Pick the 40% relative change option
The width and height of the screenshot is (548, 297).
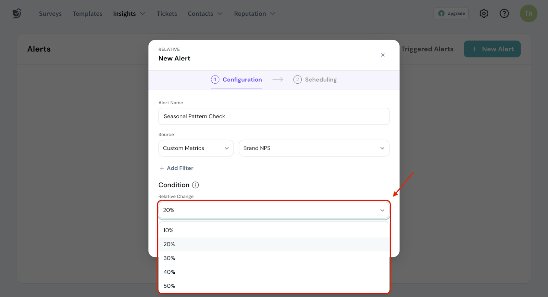pyautogui.click(x=169, y=272)
